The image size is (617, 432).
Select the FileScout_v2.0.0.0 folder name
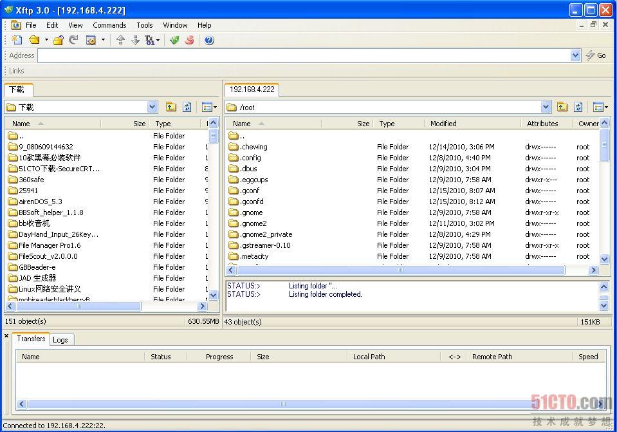(48, 256)
